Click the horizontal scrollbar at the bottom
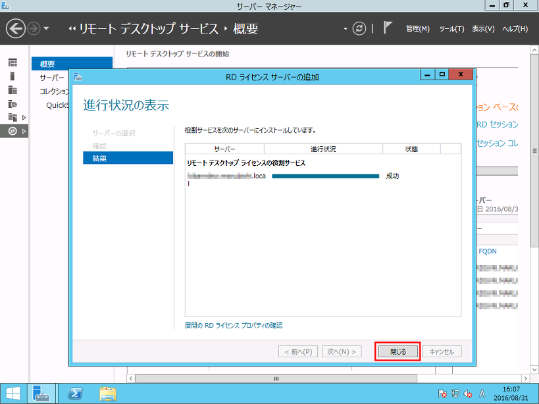The height and width of the screenshot is (404, 539). [x=276, y=379]
